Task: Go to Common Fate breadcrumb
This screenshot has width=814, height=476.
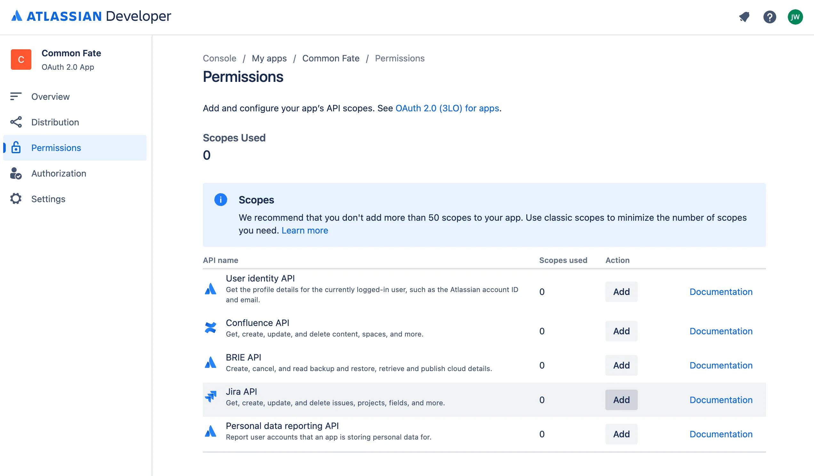Action: tap(331, 59)
